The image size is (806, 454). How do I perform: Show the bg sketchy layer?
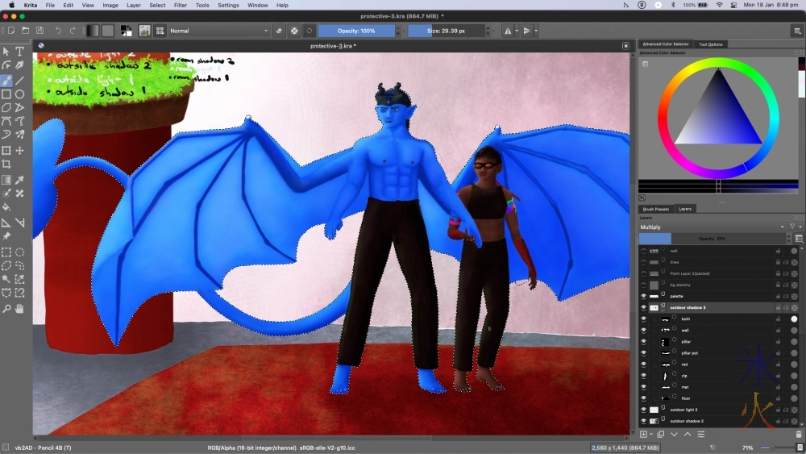643,285
